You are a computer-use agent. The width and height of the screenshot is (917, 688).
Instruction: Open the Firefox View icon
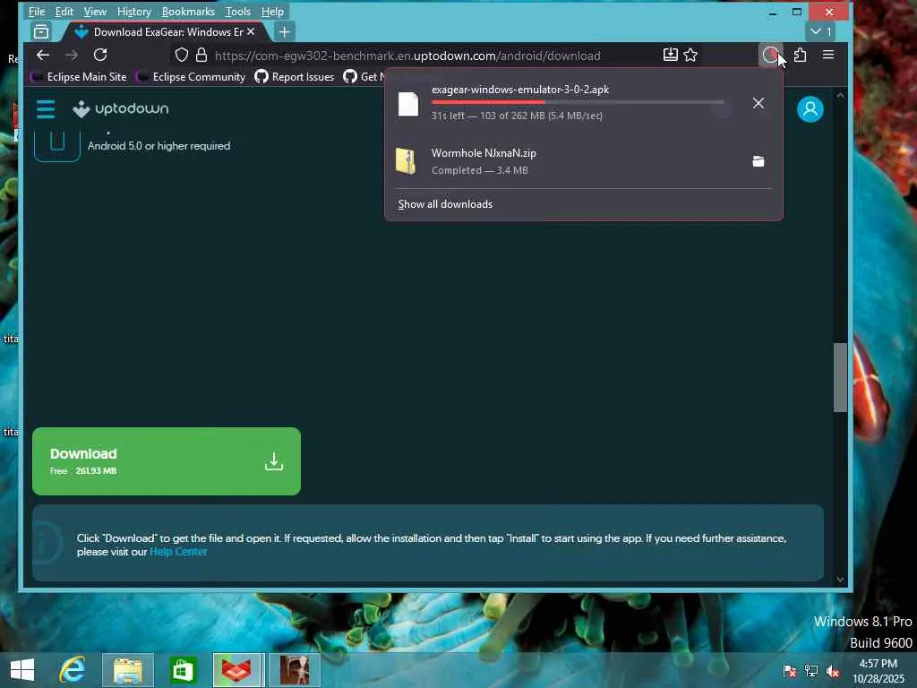pyautogui.click(x=41, y=31)
